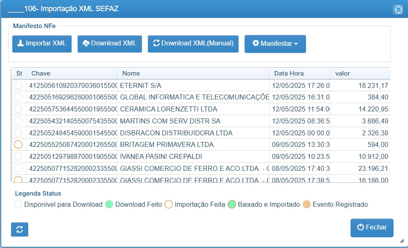
Task: Click the Importar XML button
Action: tap(42, 44)
